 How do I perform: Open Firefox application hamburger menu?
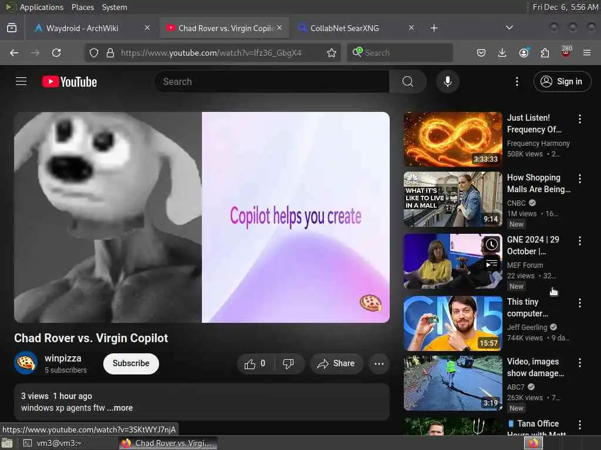coord(587,53)
